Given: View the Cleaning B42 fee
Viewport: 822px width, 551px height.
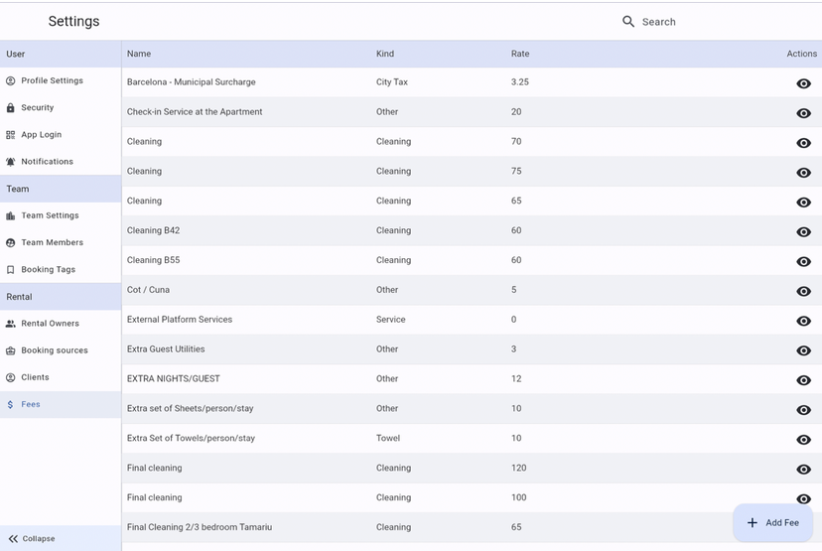Looking at the screenshot, I should coord(803,231).
